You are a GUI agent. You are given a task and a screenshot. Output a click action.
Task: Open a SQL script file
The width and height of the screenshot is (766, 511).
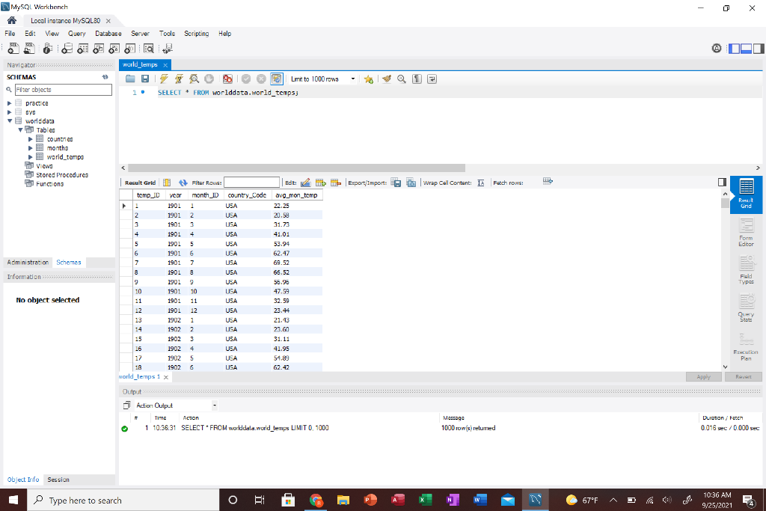(130, 79)
